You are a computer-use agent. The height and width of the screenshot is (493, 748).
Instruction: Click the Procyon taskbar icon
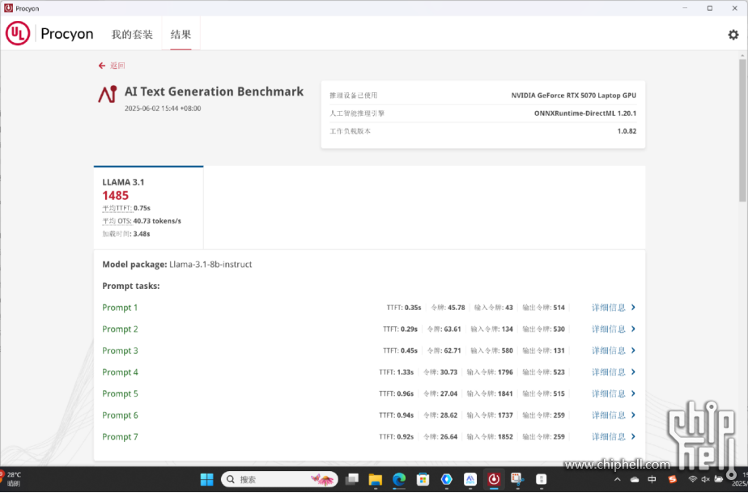[x=494, y=479]
